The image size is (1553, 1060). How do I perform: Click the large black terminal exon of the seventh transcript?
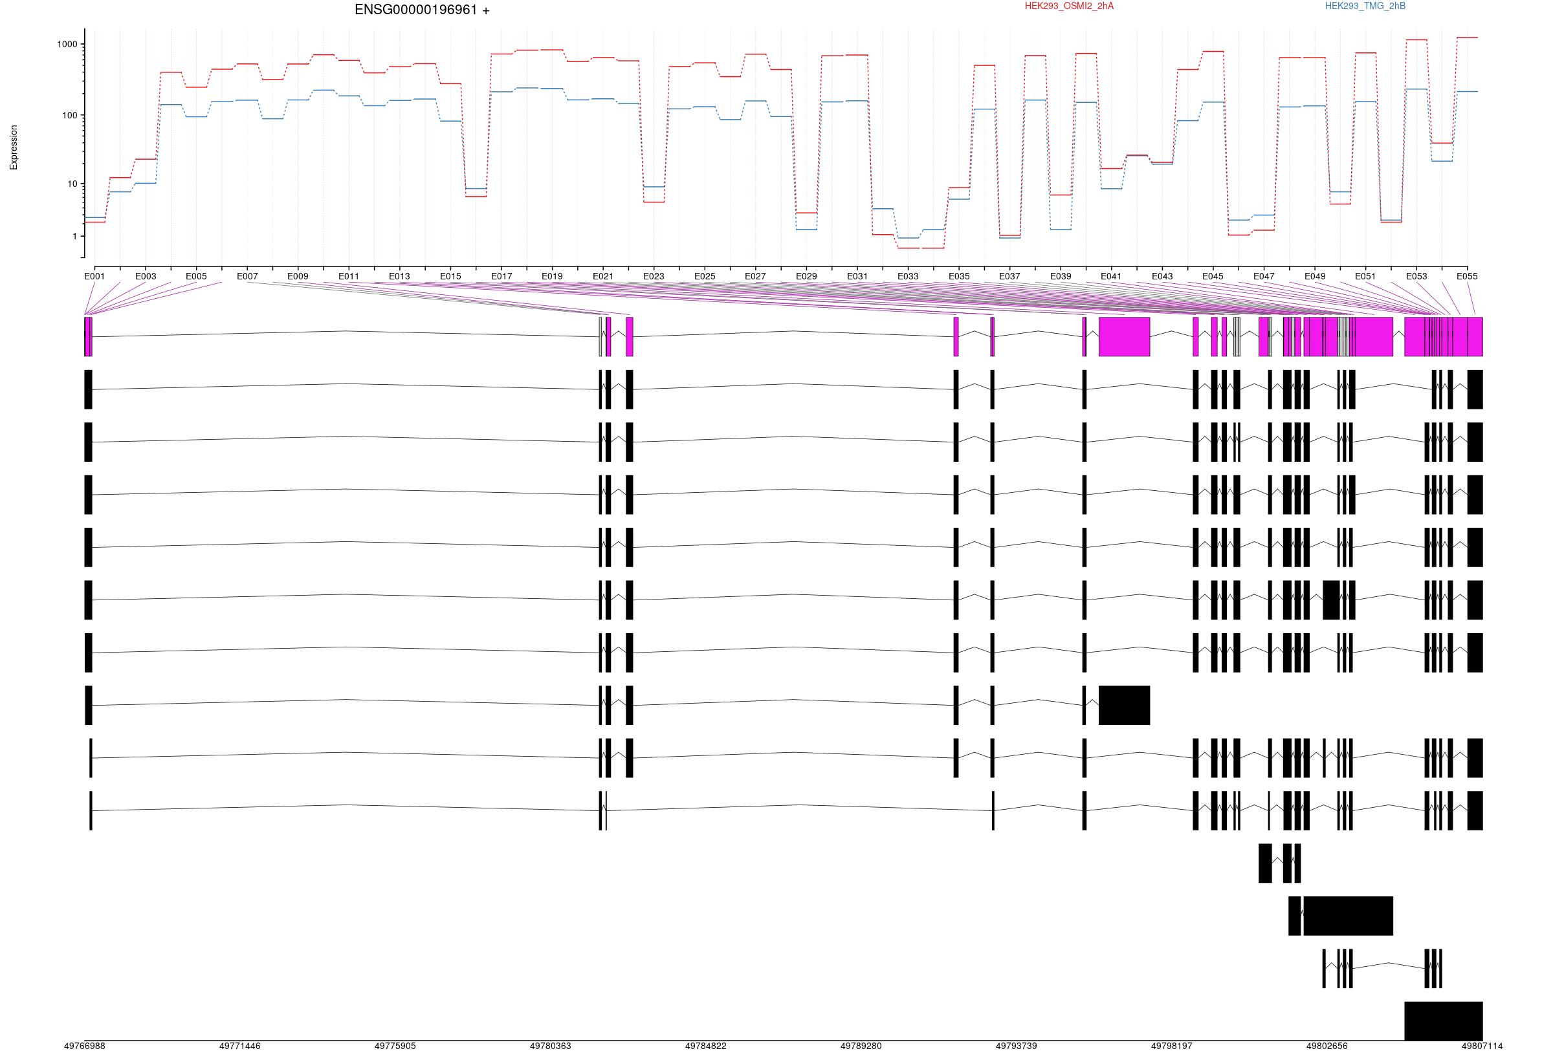[x=1125, y=706]
